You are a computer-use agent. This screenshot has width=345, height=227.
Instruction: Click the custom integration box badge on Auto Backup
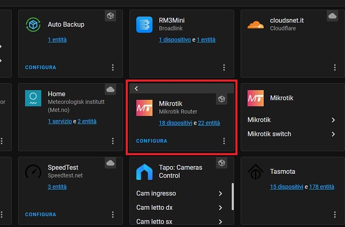click(110, 16)
